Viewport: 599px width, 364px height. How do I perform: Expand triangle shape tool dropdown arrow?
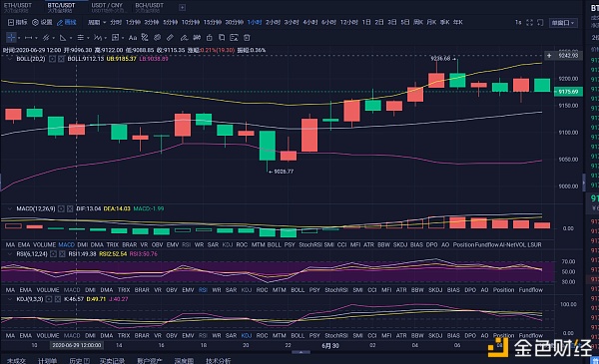[71, 38]
